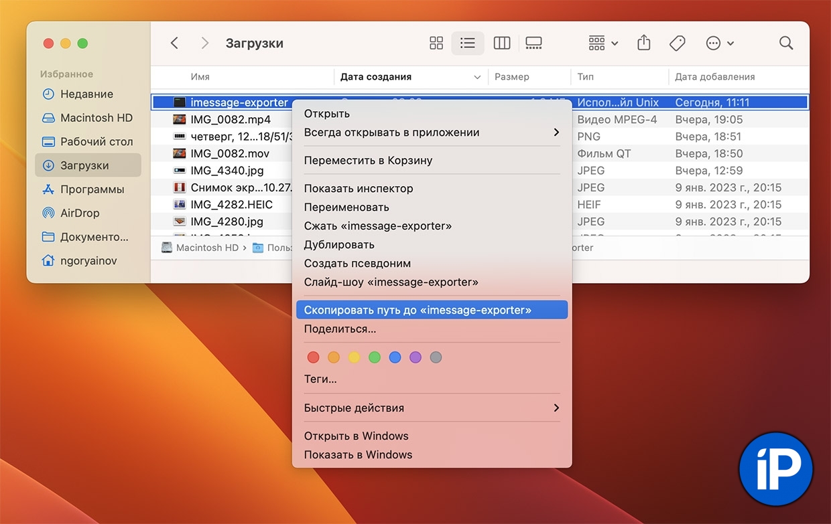Select the IMG_4340.jpg file row
Viewport: 831px width, 524px height.
click(x=227, y=171)
